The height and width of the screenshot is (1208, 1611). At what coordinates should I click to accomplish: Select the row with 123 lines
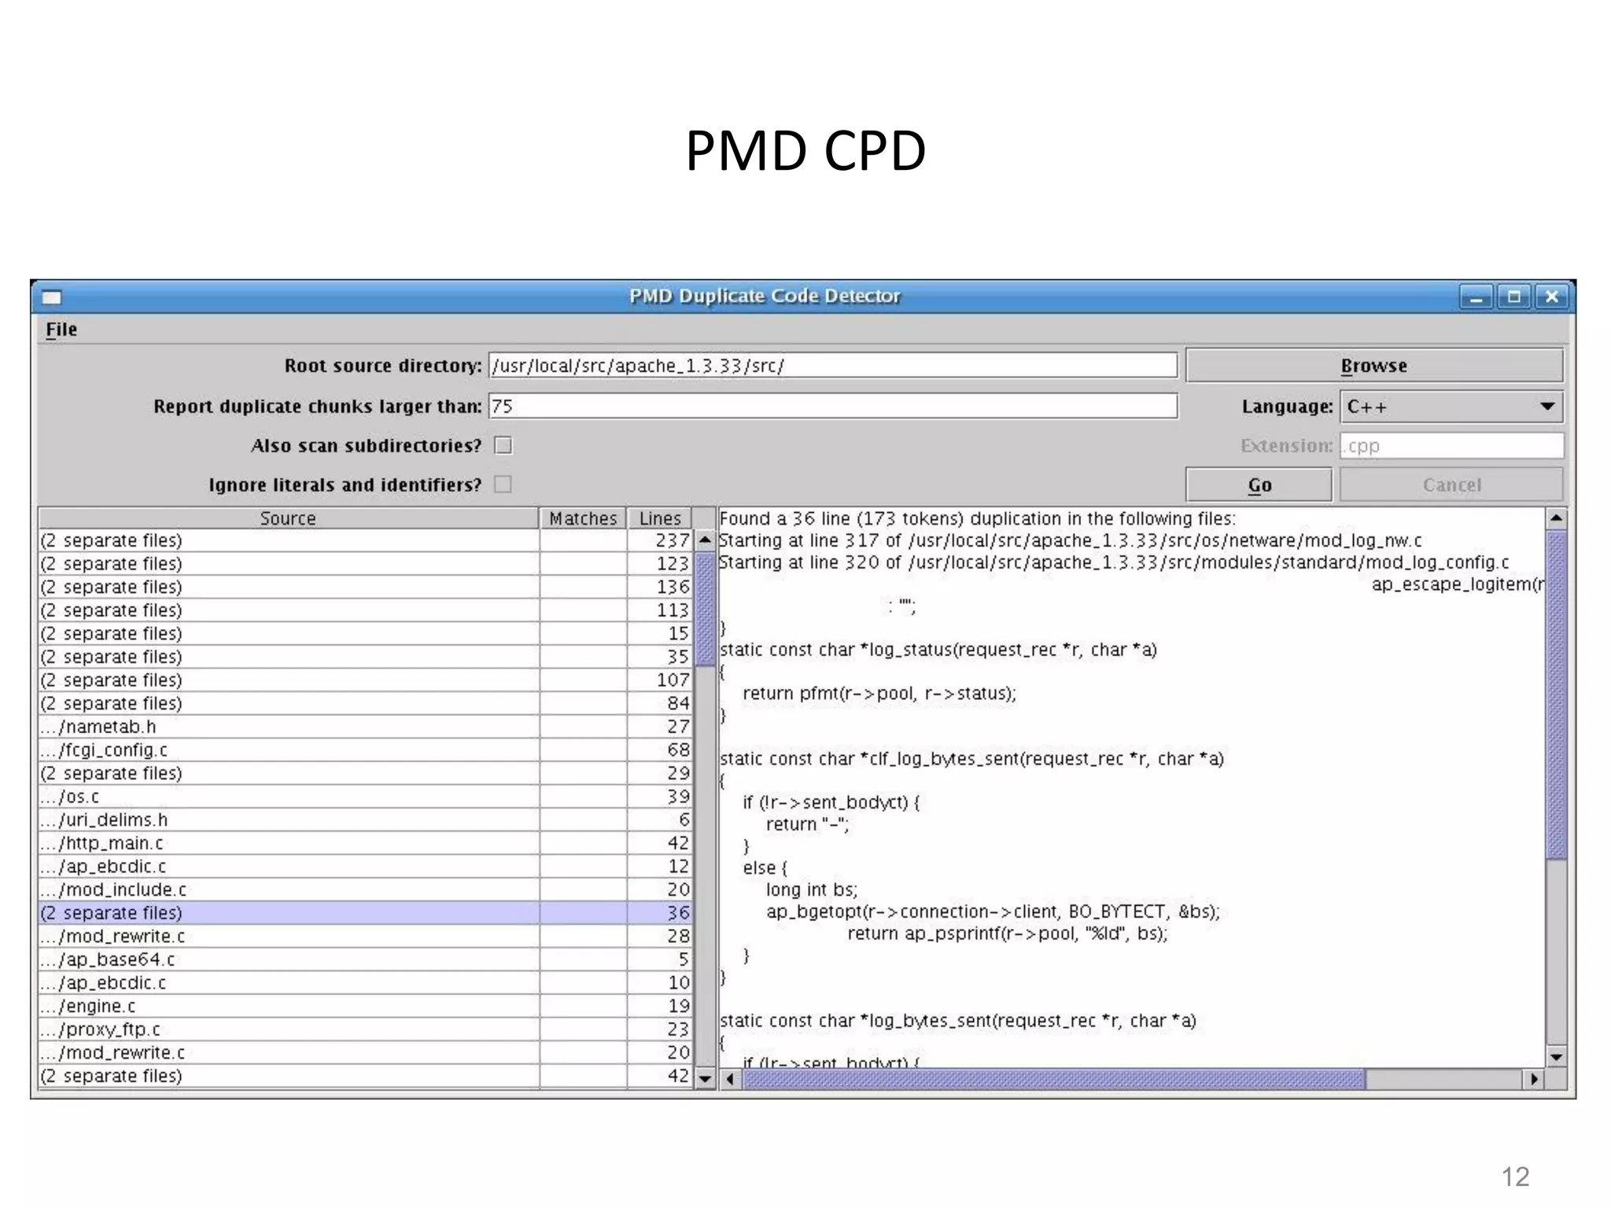pos(365,564)
